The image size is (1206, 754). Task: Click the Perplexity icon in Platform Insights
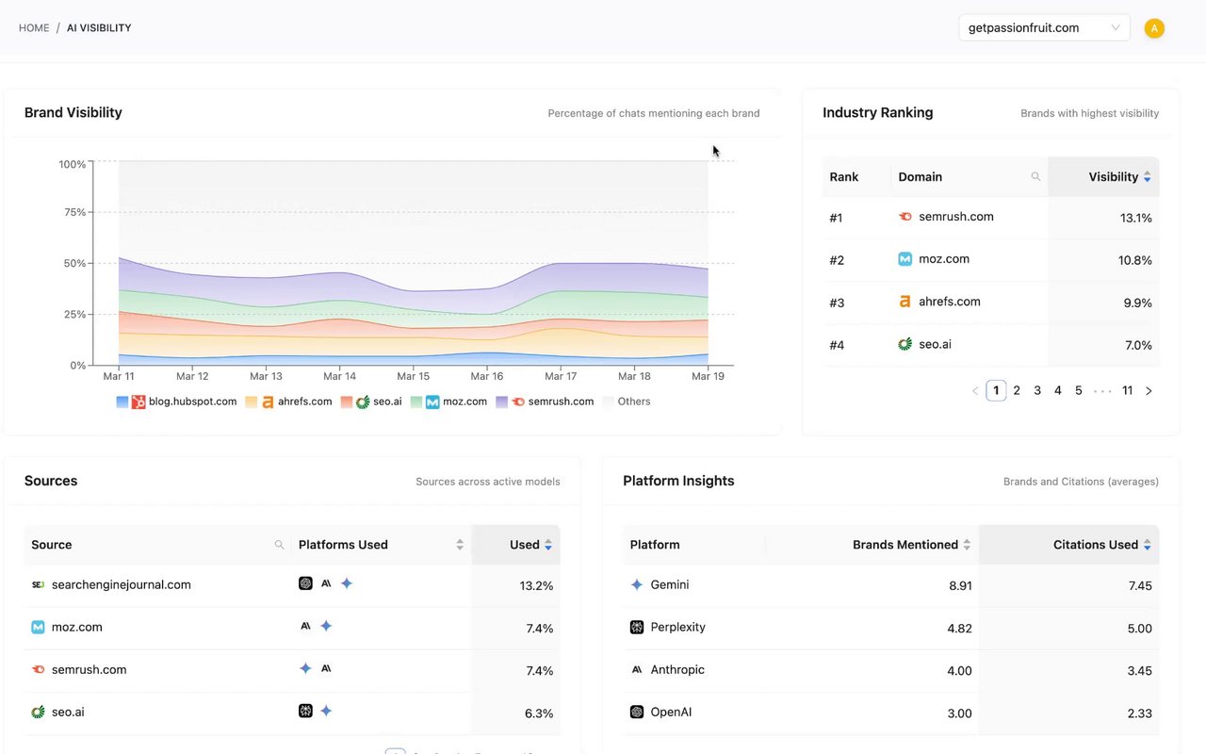point(637,628)
